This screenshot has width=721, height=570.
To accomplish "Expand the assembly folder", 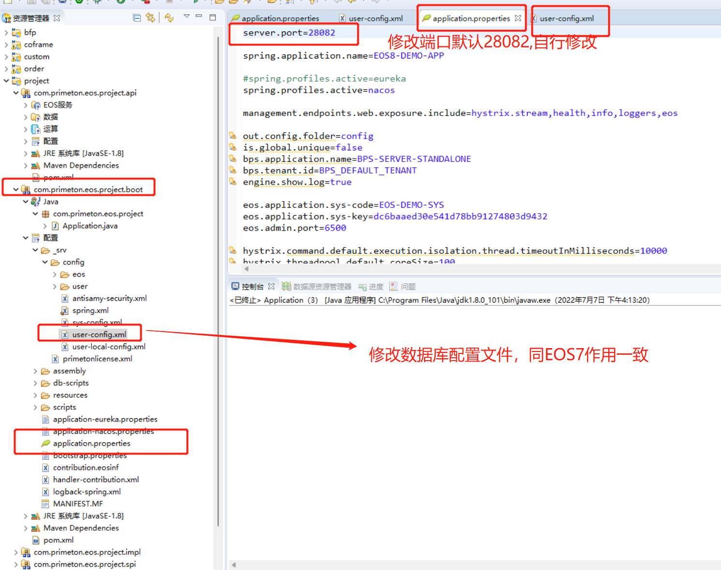I will [x=35, y=371].
